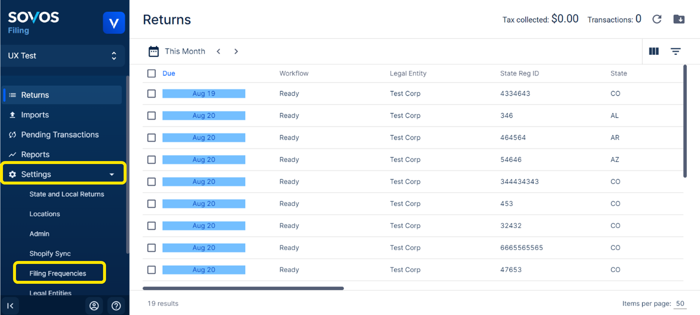The image size is (700, 315).
Task: Navigate to Pending Transactions in the sidebar
Action: click(x=60, y=135)
